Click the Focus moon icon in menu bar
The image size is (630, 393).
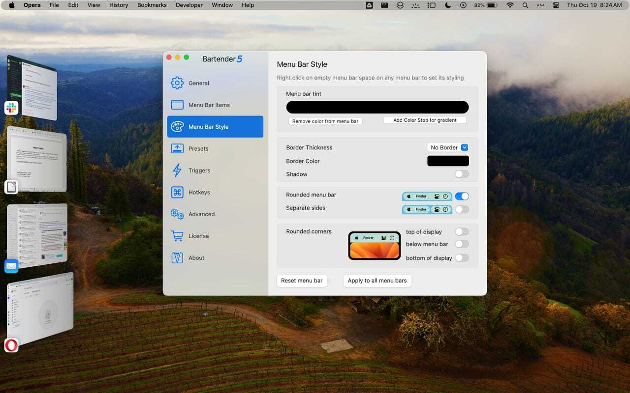pos(448,5)
